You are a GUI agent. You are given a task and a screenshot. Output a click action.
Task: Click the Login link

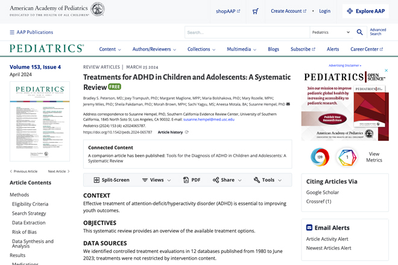pyautogui.click(x=324, y=11)
